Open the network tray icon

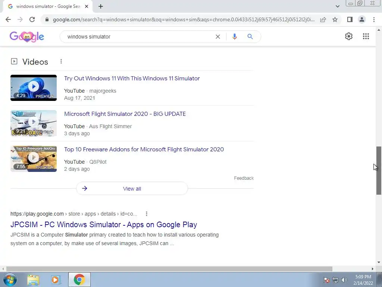[x=335, y=280]
